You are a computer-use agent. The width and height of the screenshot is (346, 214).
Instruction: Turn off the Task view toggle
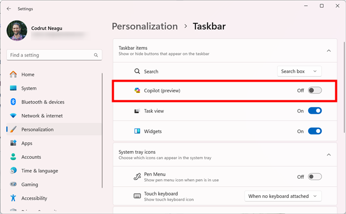[315, 111]
